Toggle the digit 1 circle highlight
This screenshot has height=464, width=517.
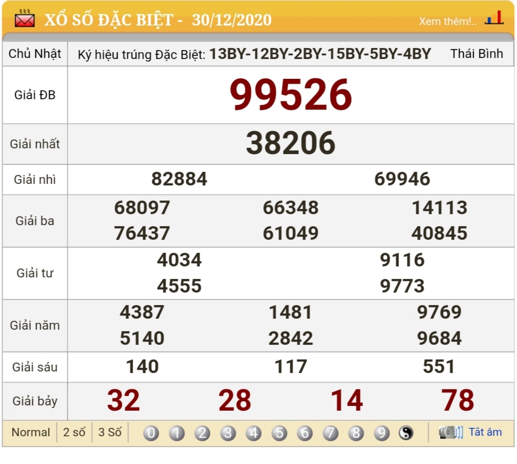177,433
